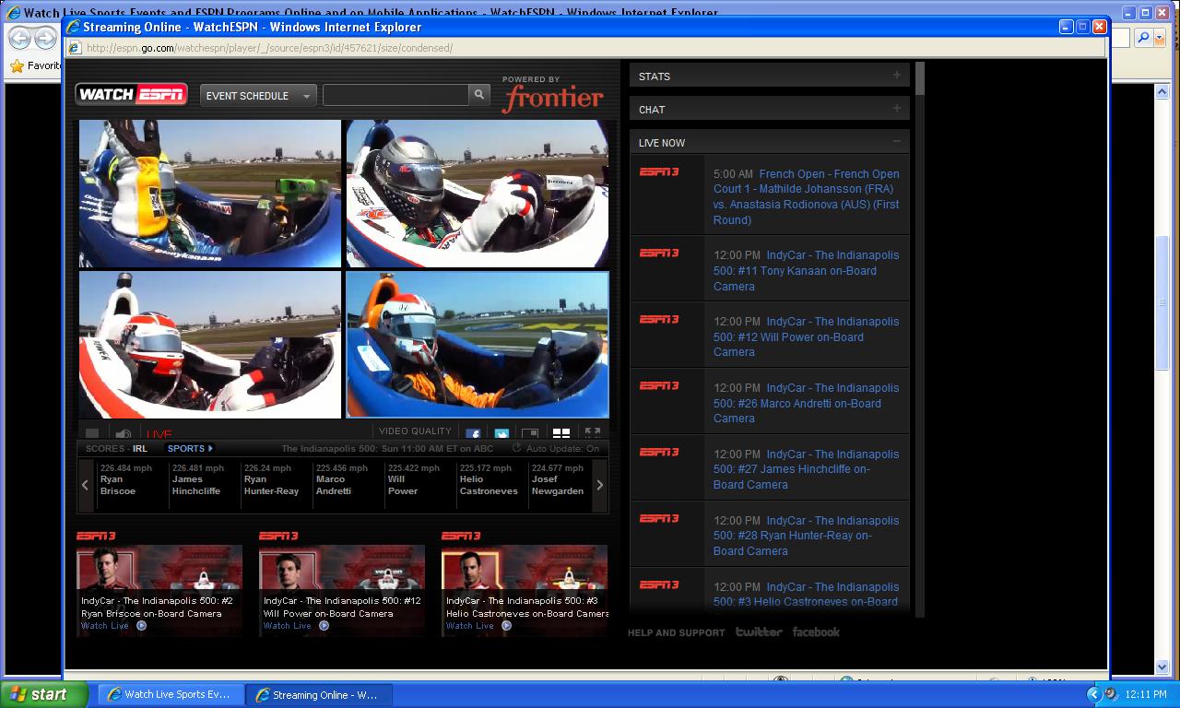Go back in background IE window
Image resolution: width=1180 pixels, height=708 pixels.
tap(20, 38)
